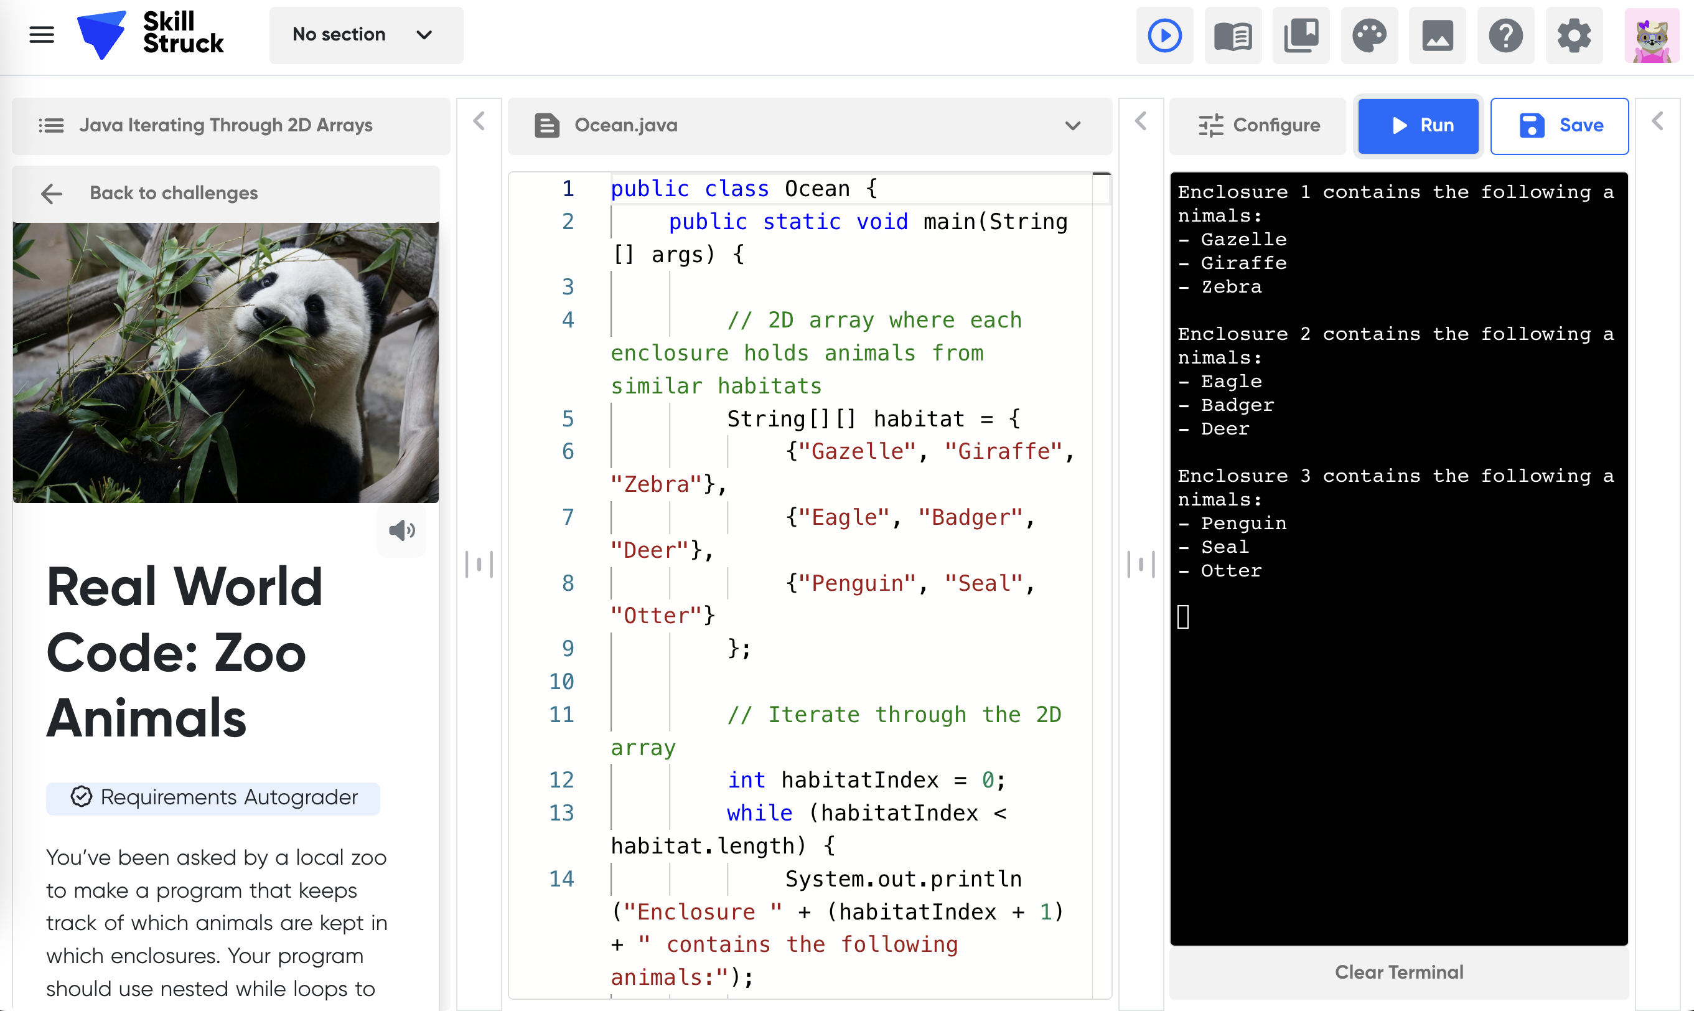
Task: Run the Ocean.java program
Action: coord(1418,125)
